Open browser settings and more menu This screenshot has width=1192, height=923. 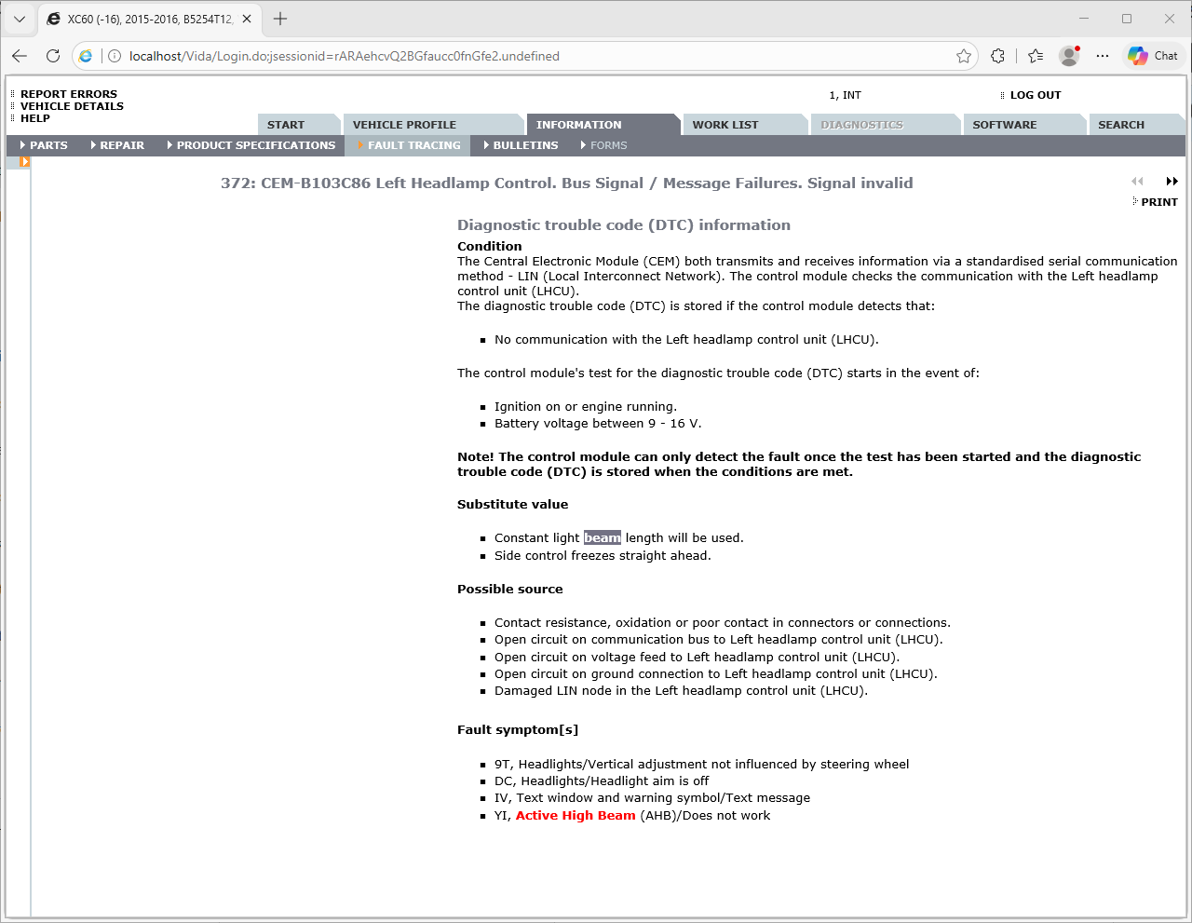point(1103,56)
